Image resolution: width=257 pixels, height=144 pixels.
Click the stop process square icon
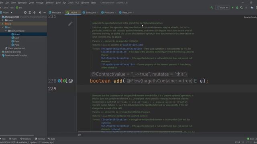click(x=246, y=8)
